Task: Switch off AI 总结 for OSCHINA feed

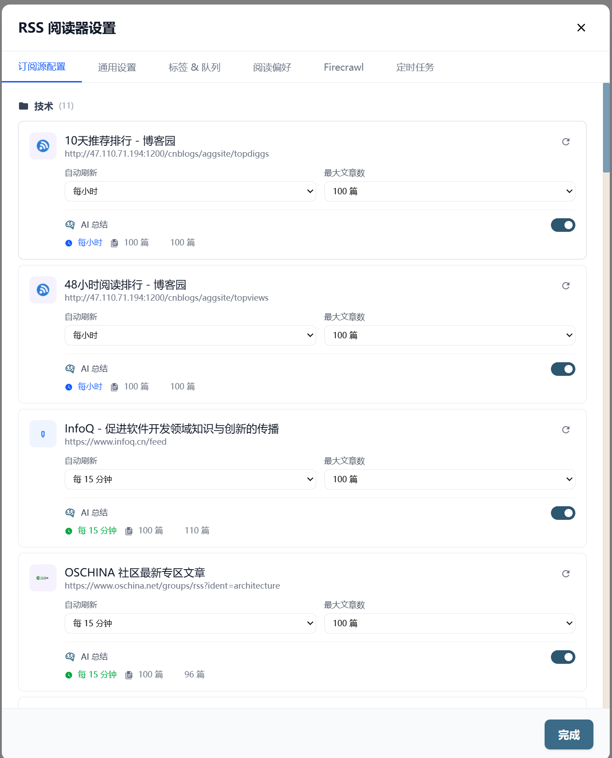Action: click(563, 657)
